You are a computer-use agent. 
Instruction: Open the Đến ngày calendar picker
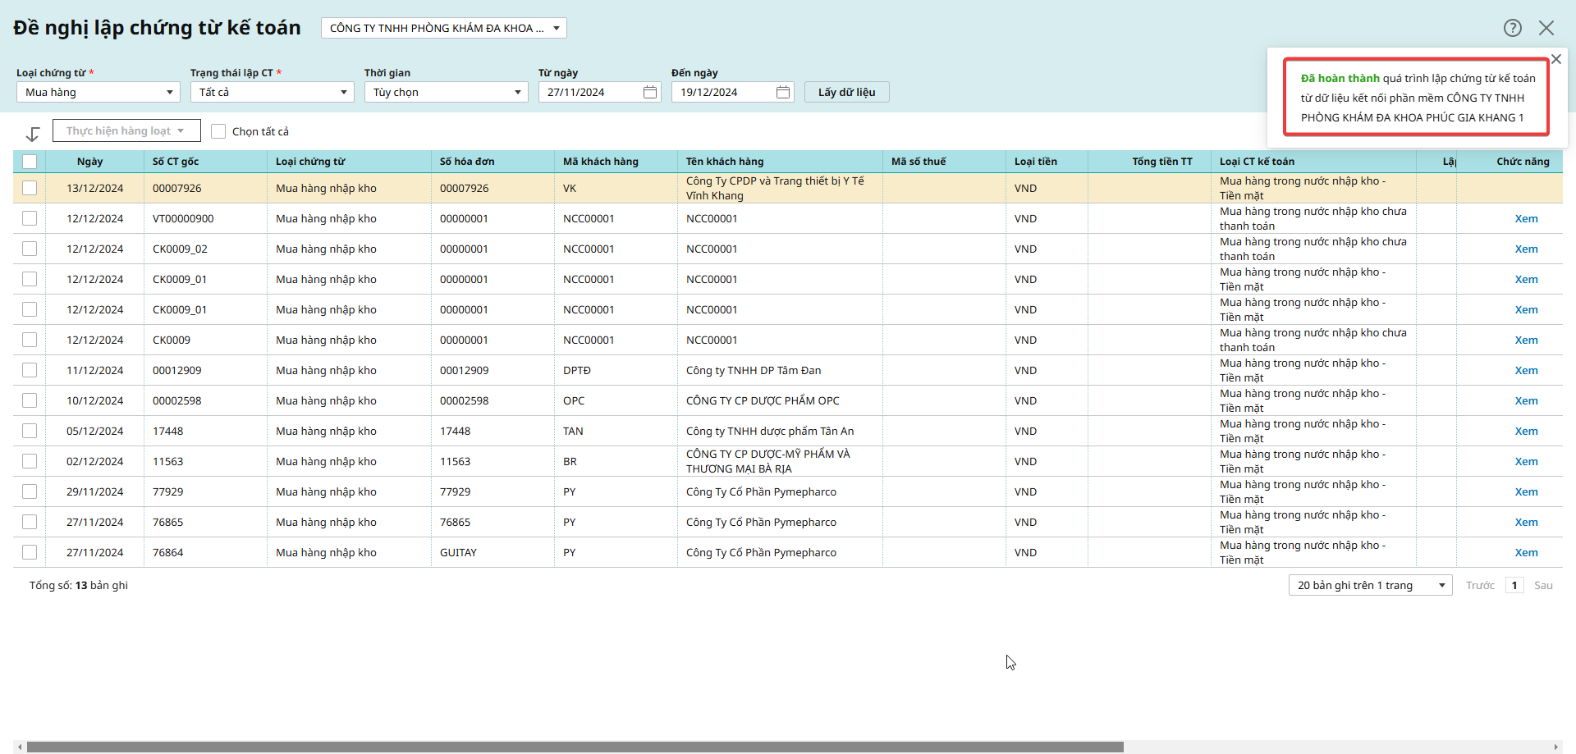783,92
